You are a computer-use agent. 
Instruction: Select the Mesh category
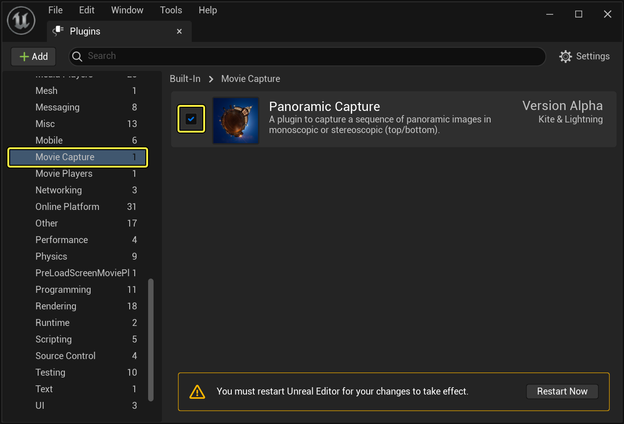[78, 91]
